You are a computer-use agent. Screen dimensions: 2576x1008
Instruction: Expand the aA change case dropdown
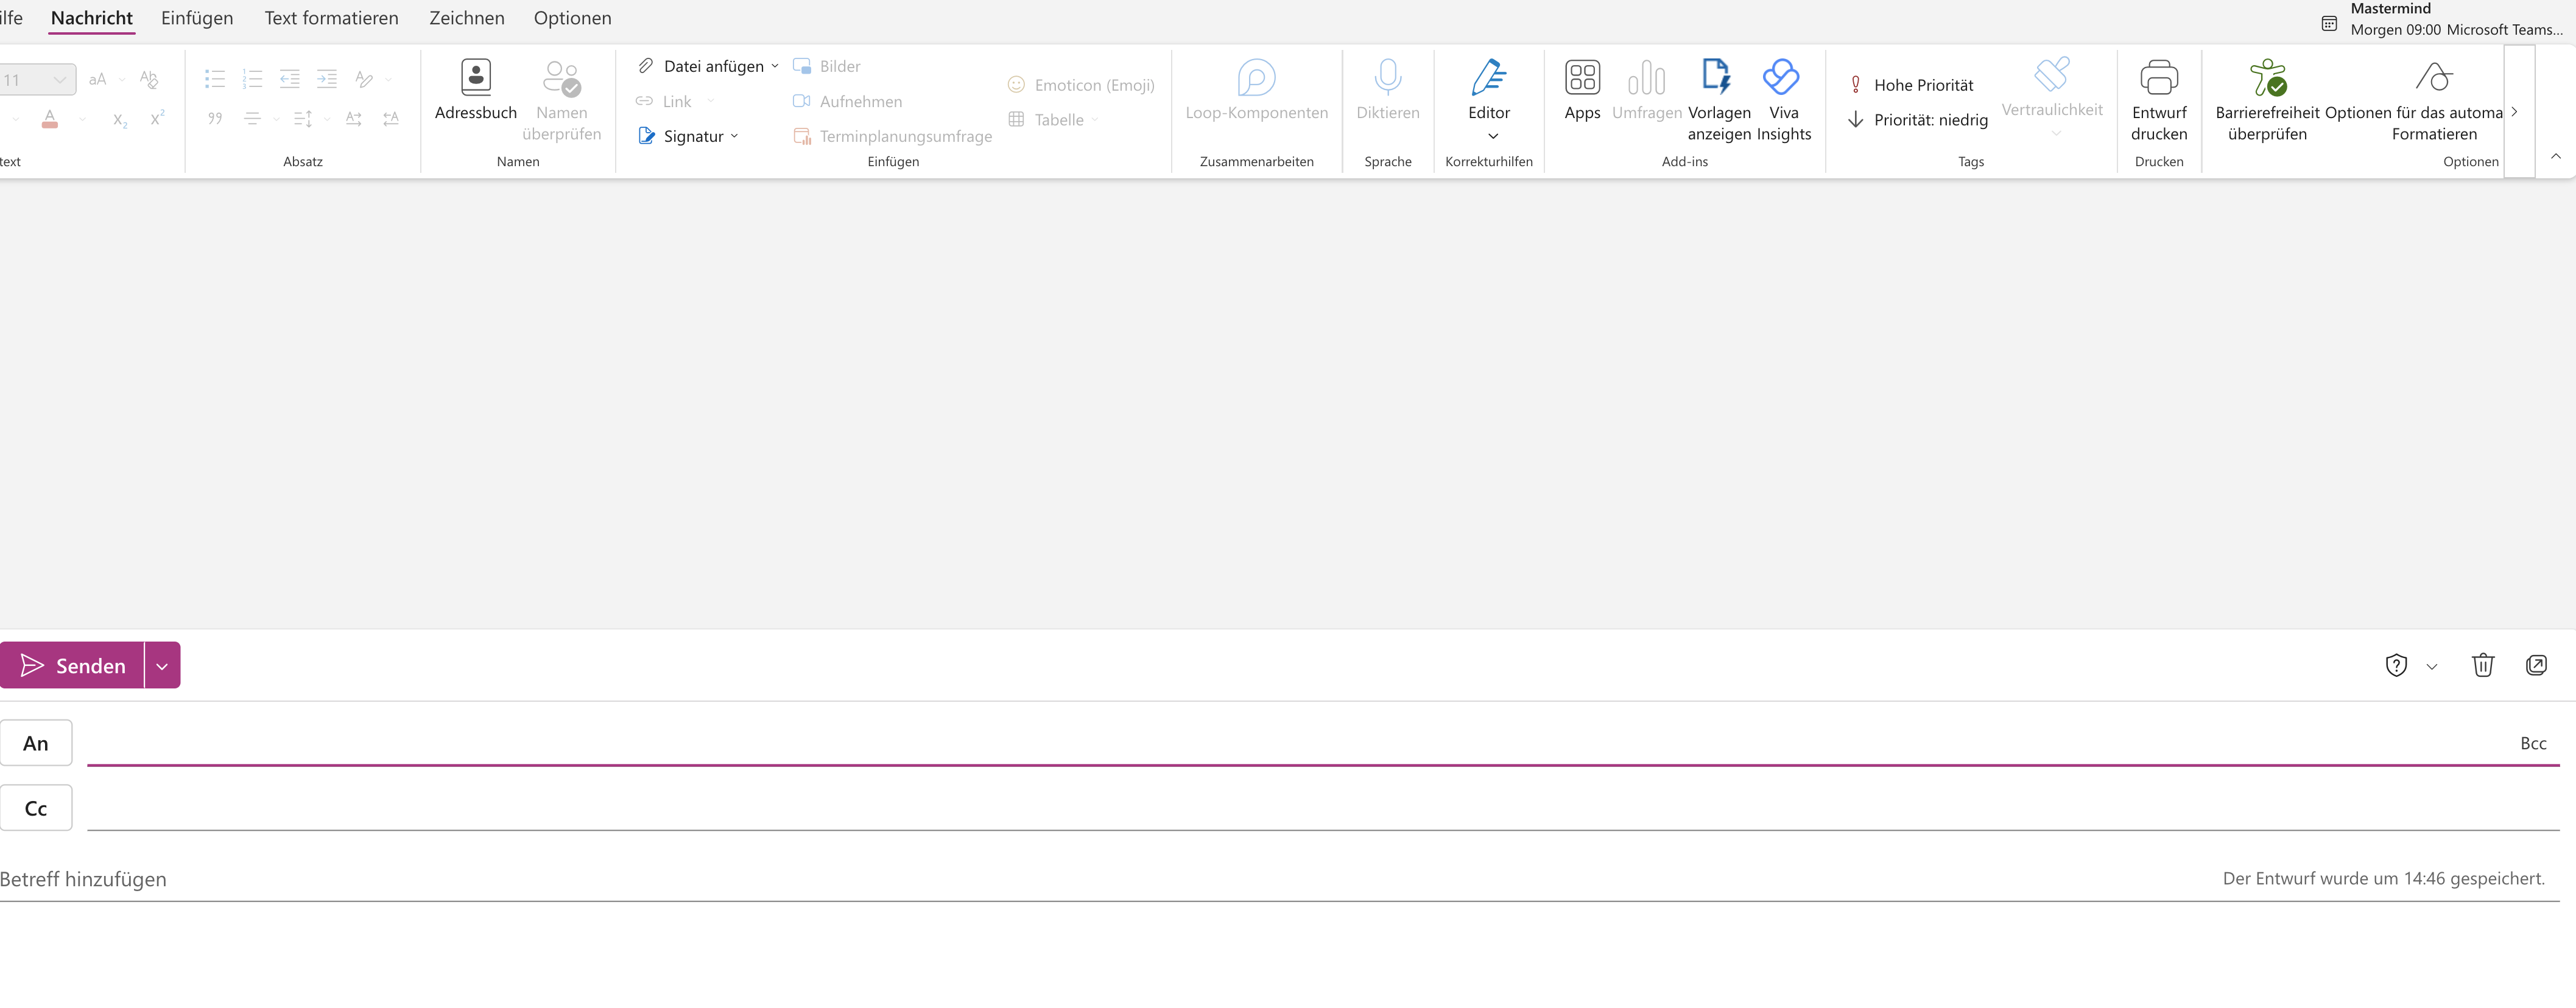pos(122,80)
